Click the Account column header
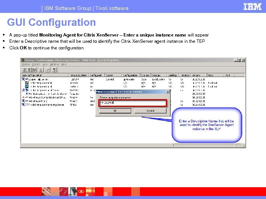 tap(159, 75)
